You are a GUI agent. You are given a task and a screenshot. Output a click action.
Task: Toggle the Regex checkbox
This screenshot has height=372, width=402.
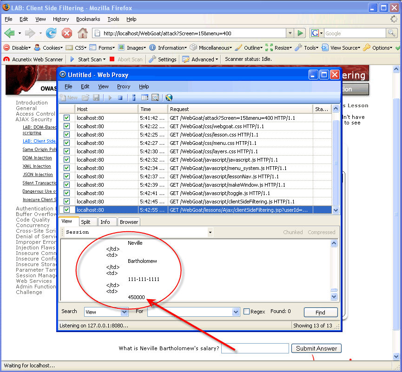pyautogui.click(x=246, y=312)
